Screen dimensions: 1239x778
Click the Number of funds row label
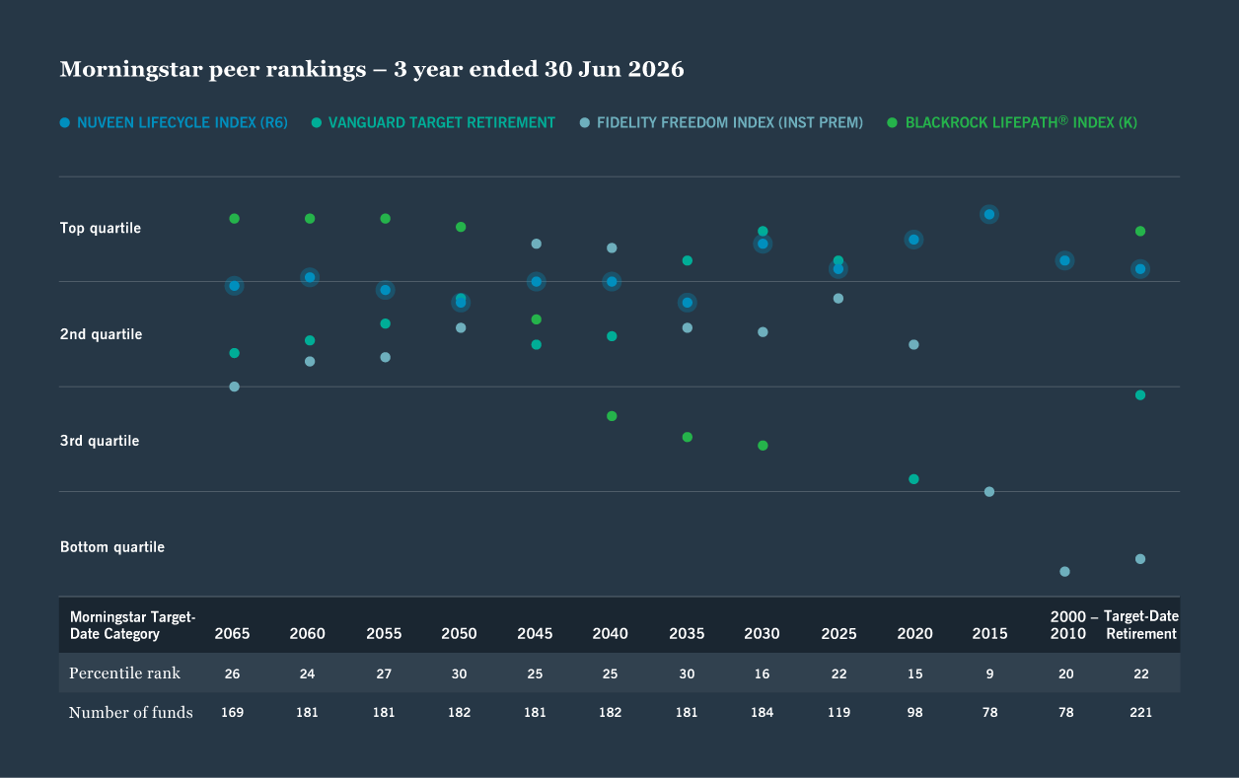[x=131, y=712]
